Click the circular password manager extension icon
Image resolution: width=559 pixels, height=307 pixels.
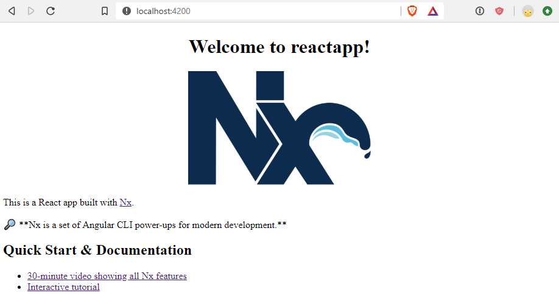[x=480, y=11]
